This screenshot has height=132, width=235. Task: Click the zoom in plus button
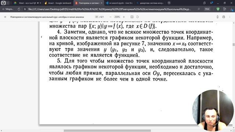[x=124, y=17]
